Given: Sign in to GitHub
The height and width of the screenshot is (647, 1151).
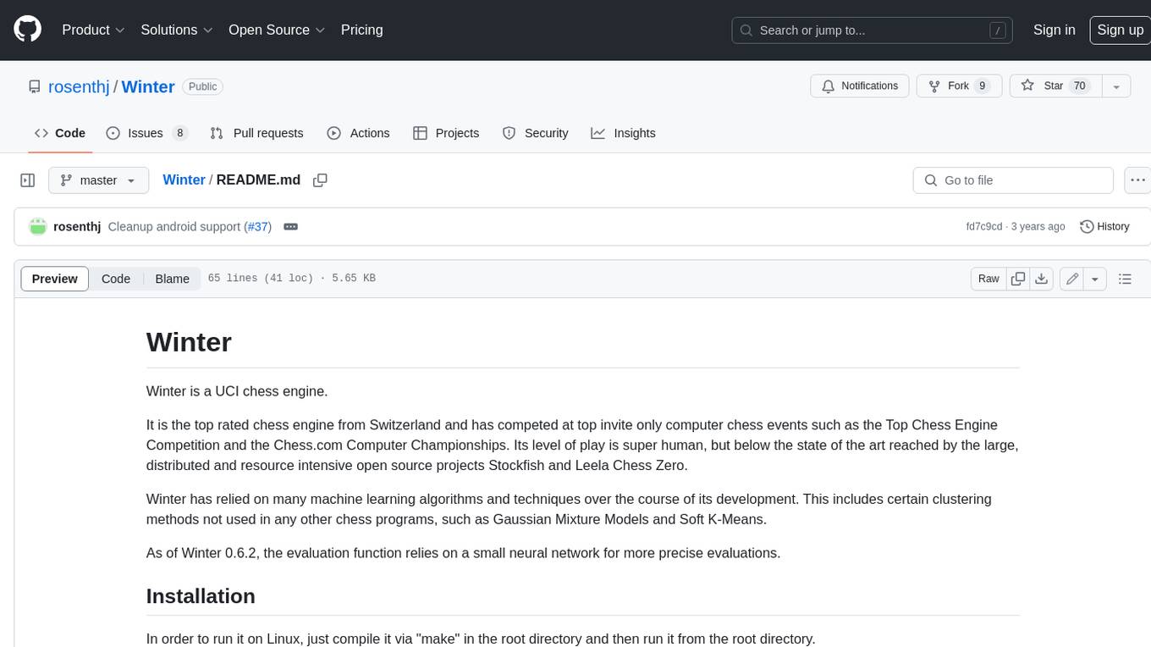Looking at the screenshot, I should 1054,30.
